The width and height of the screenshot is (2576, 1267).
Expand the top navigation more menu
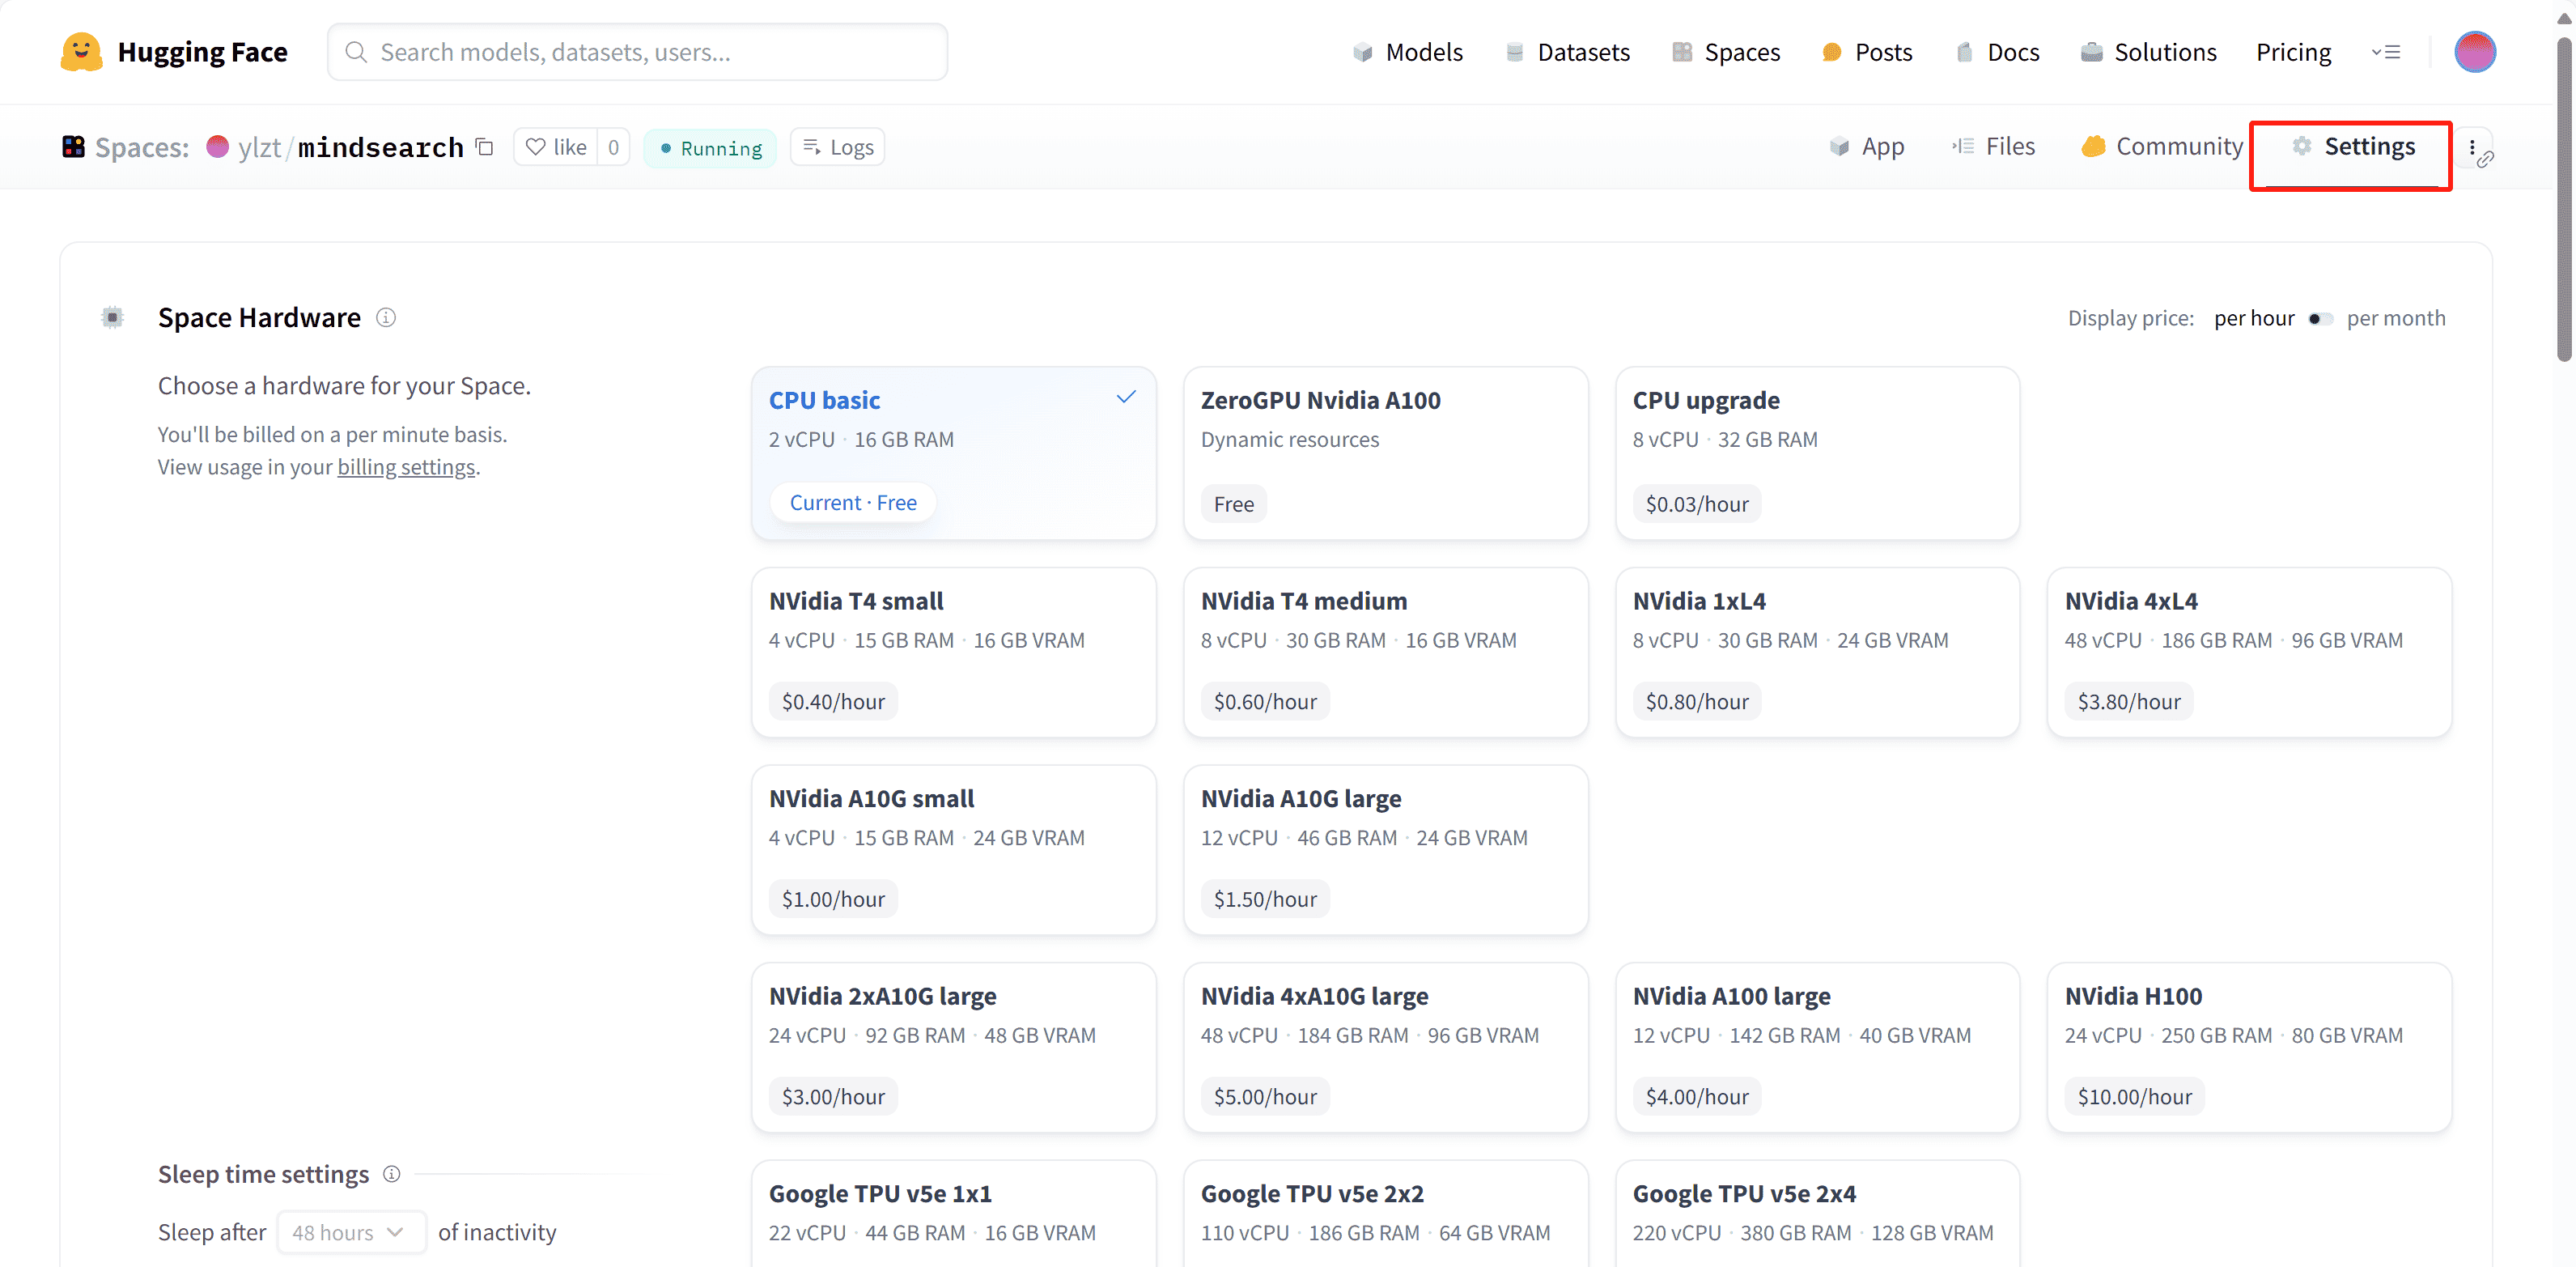tap(2386, 52)
